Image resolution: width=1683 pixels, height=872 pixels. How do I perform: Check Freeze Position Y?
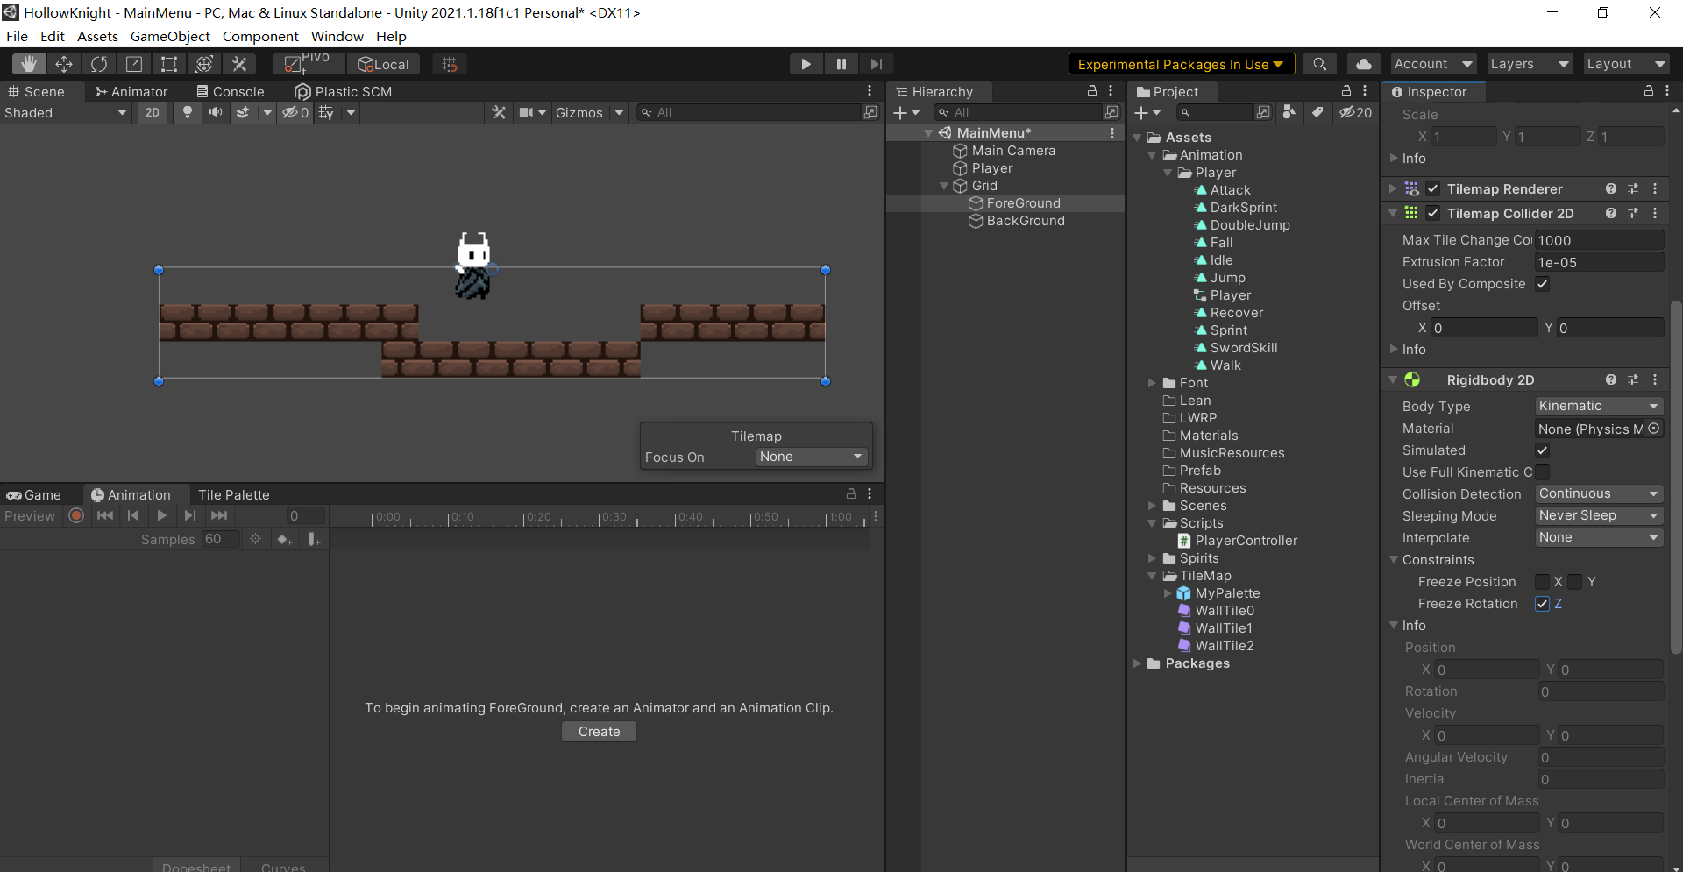pyautogui.click(x=1576, y=582)
